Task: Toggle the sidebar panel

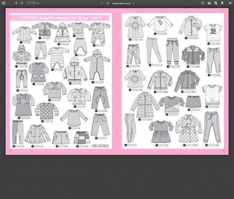Action: click(4, 3)
